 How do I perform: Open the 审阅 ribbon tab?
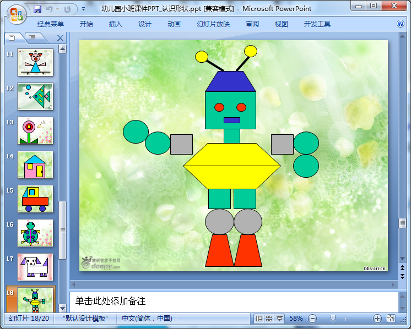point(252,24)
